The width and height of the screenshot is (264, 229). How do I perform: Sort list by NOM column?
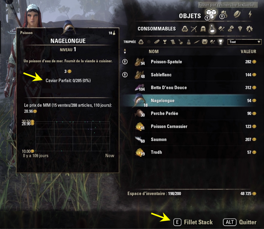[x=154, y=52]
